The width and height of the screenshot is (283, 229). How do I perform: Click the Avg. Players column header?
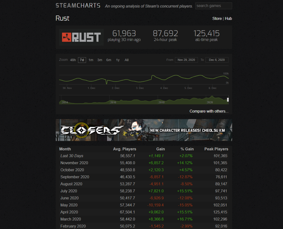click(x=125, y=149)
